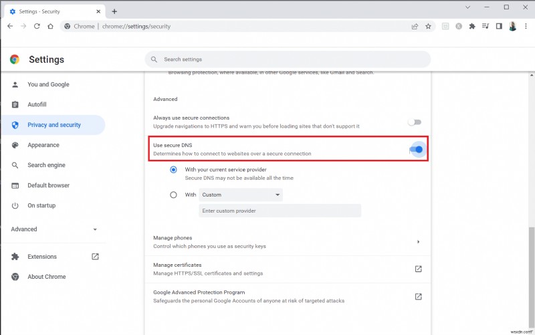Expand the Advanced sidebar section

54,229
